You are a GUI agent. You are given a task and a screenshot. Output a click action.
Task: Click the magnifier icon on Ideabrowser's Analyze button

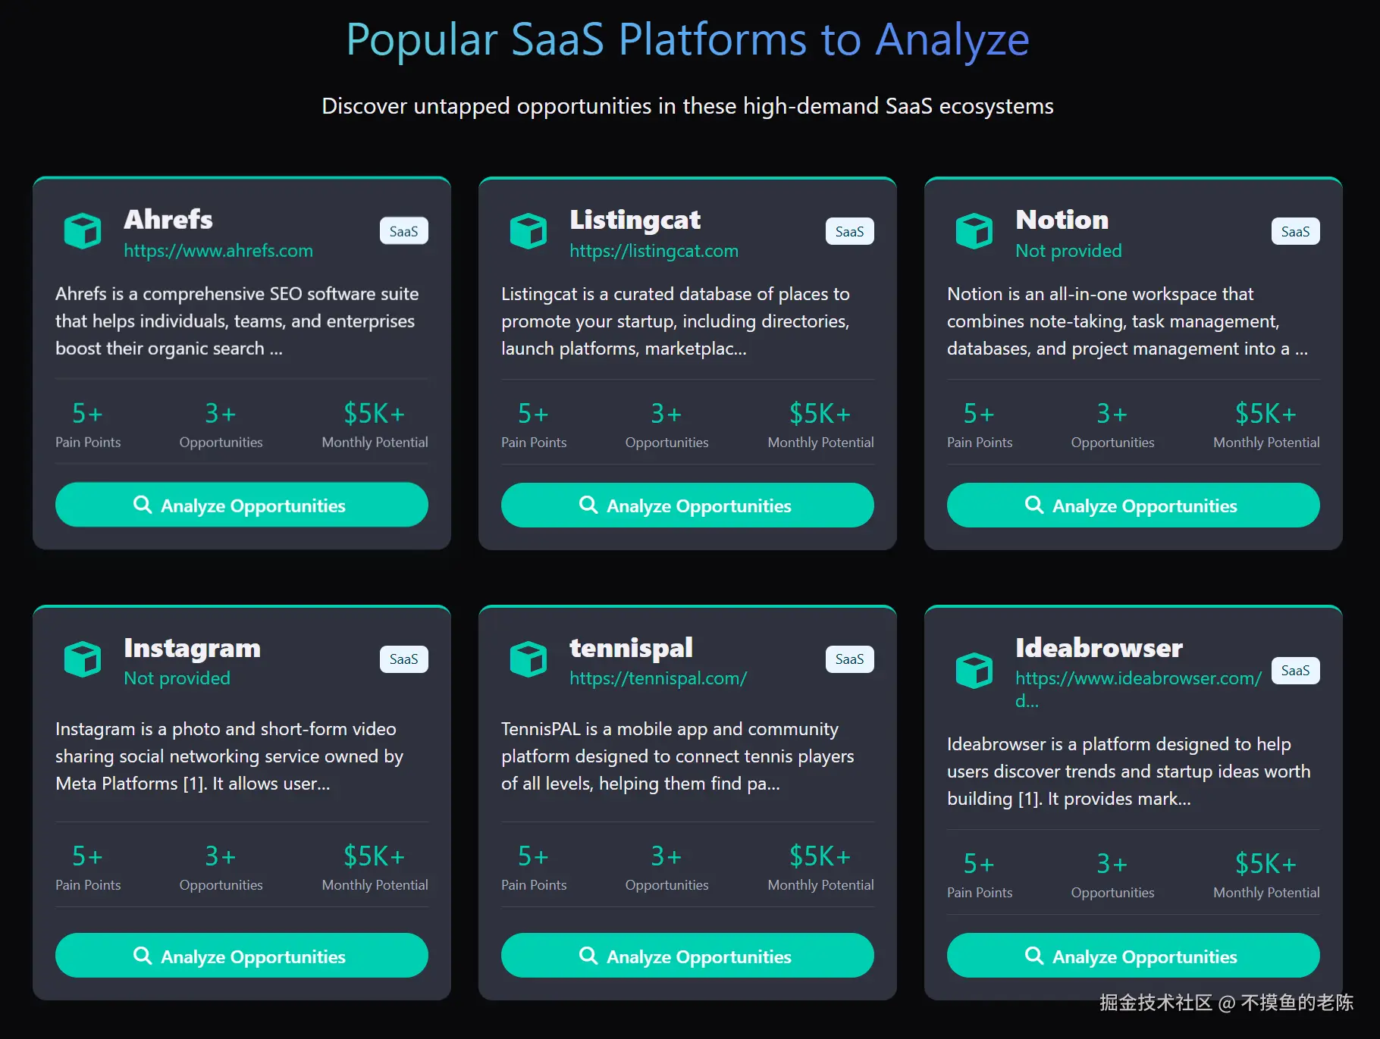1034,956
